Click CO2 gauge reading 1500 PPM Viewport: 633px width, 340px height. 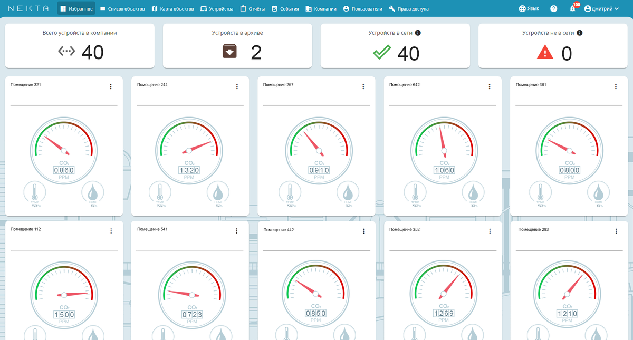tap(64, 295)
